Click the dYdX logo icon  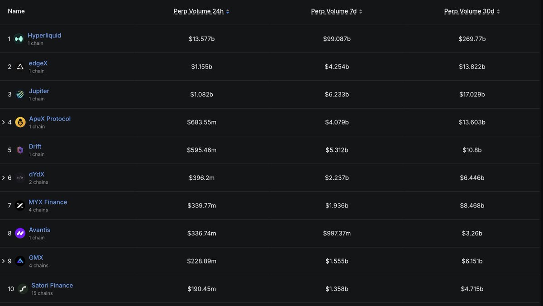tap(20, 178)
